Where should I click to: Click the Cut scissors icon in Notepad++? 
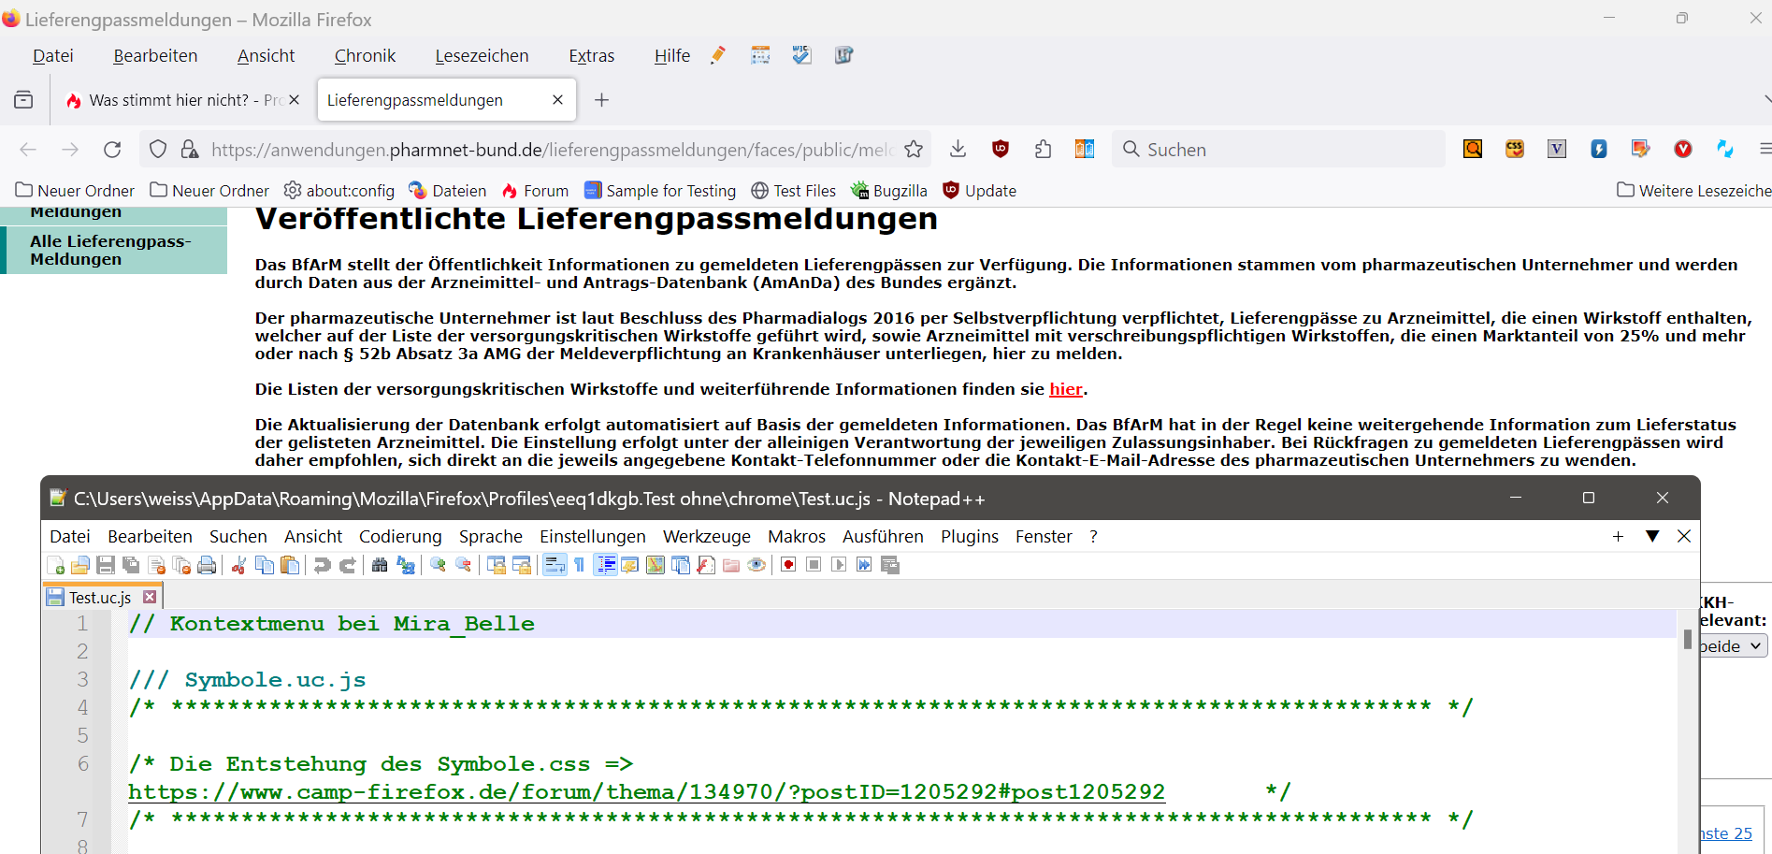click(239, 565)
